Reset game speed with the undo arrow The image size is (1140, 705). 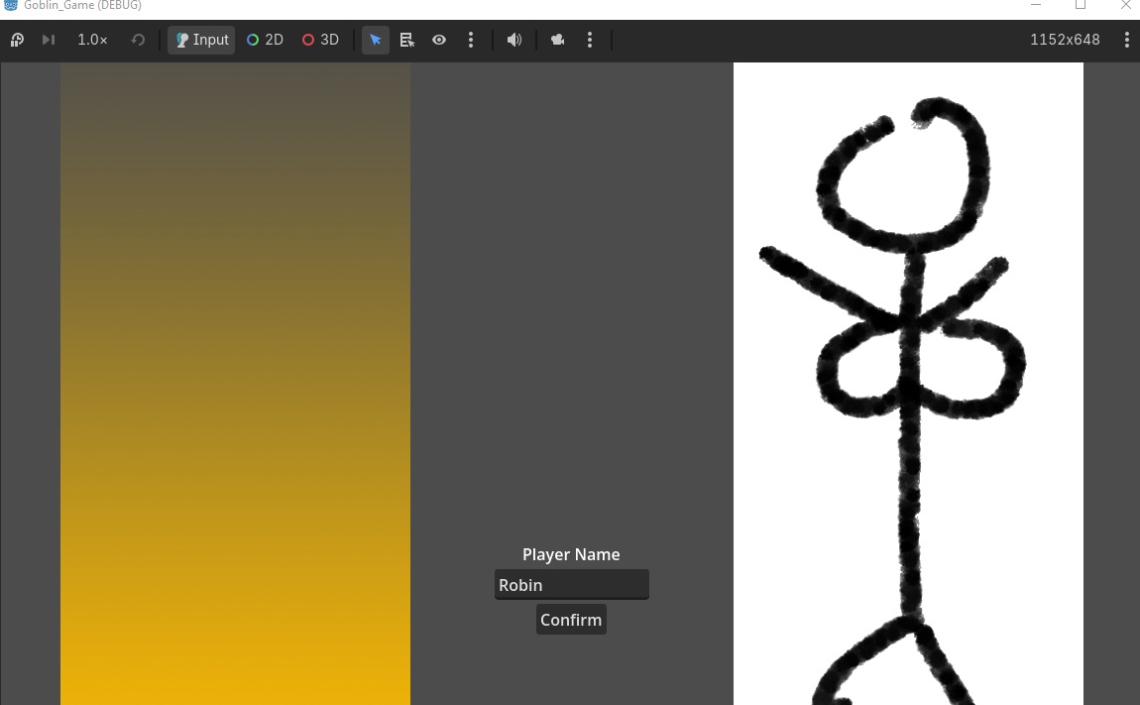click(138, 40)
